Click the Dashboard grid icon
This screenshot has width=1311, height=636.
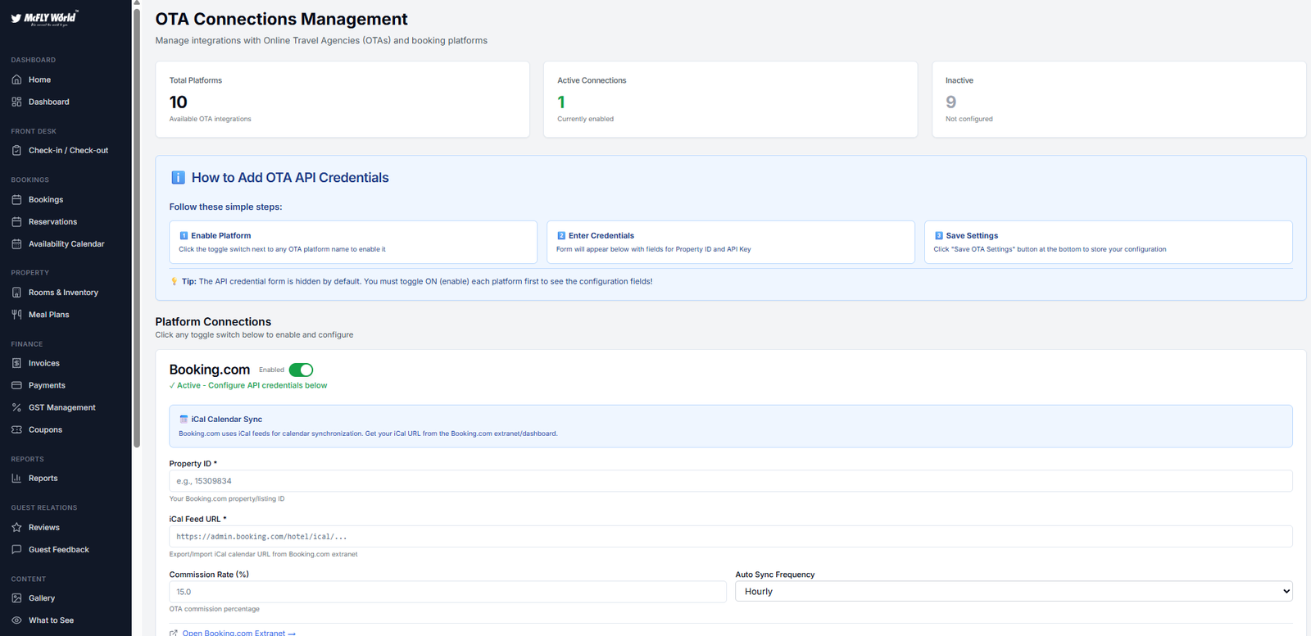tap(16, 102)
